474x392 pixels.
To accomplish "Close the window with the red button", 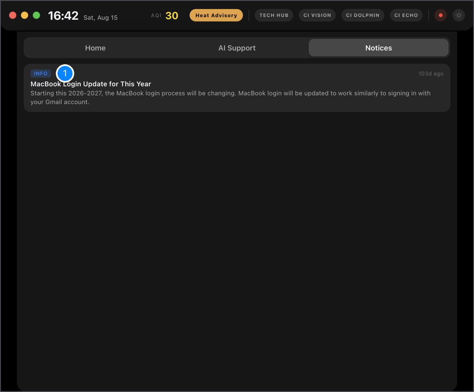I will pyautogui.click(x=13, y=15).
